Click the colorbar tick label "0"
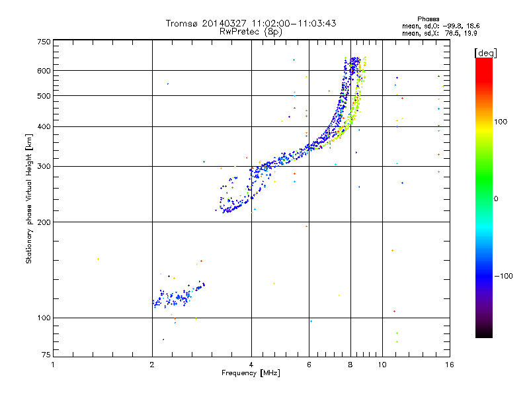Image resolution: width=529 pixels, height=397 pixels. pos(496,199)
